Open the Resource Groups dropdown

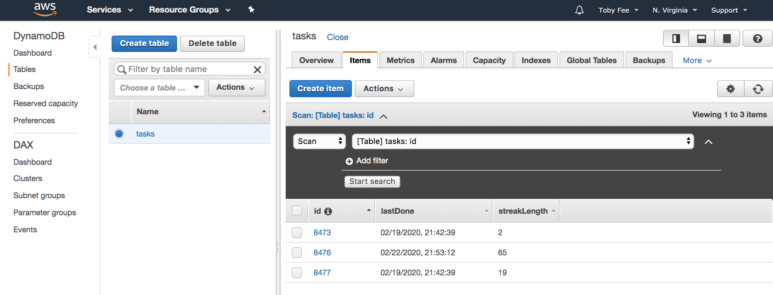click(190, 10)
